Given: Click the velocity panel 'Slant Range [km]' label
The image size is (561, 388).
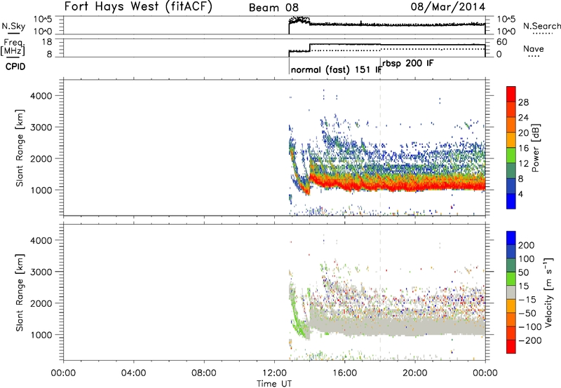Looking at the screenshot, I should (x=20, y=293).
